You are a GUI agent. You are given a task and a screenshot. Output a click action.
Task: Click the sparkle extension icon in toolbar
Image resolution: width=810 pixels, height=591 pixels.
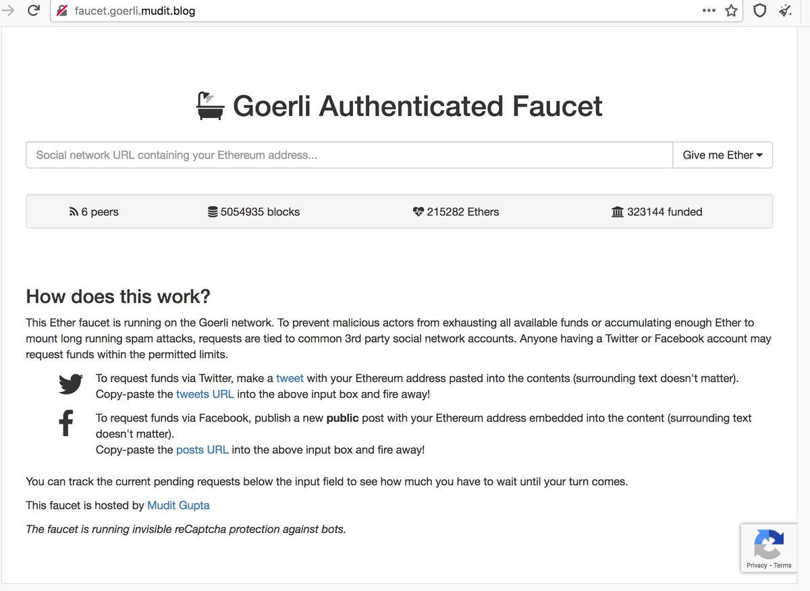pyautogui.click(x=785, y=11)
